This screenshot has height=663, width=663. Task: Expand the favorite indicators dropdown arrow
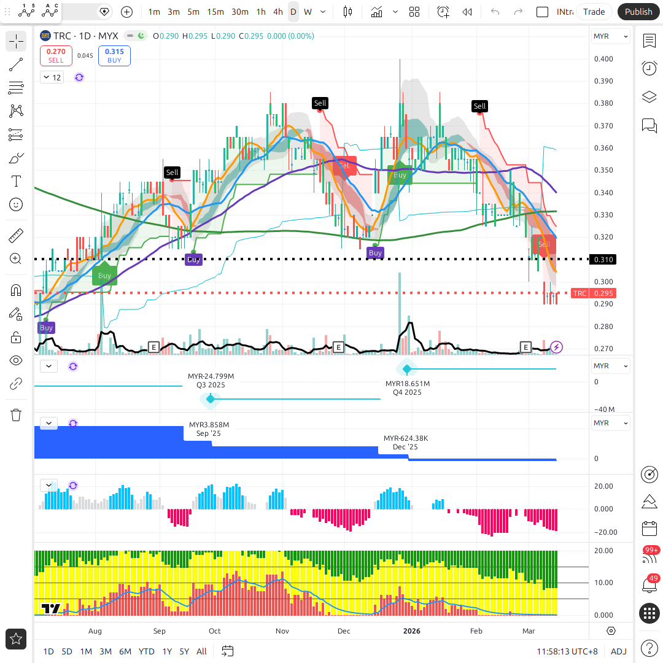395,12
